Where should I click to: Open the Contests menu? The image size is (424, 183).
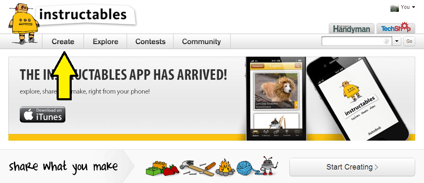point(150,42)
